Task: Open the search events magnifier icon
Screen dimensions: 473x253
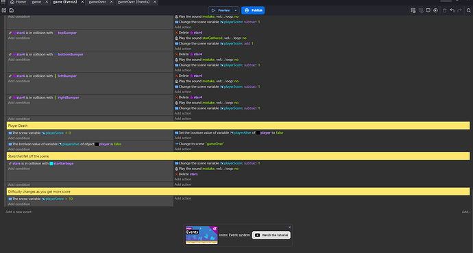Action: coord(468,10)
